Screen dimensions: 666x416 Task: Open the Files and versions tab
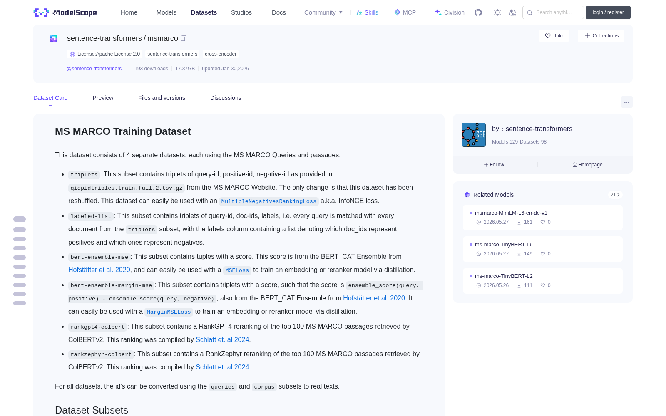coord(162,98)
